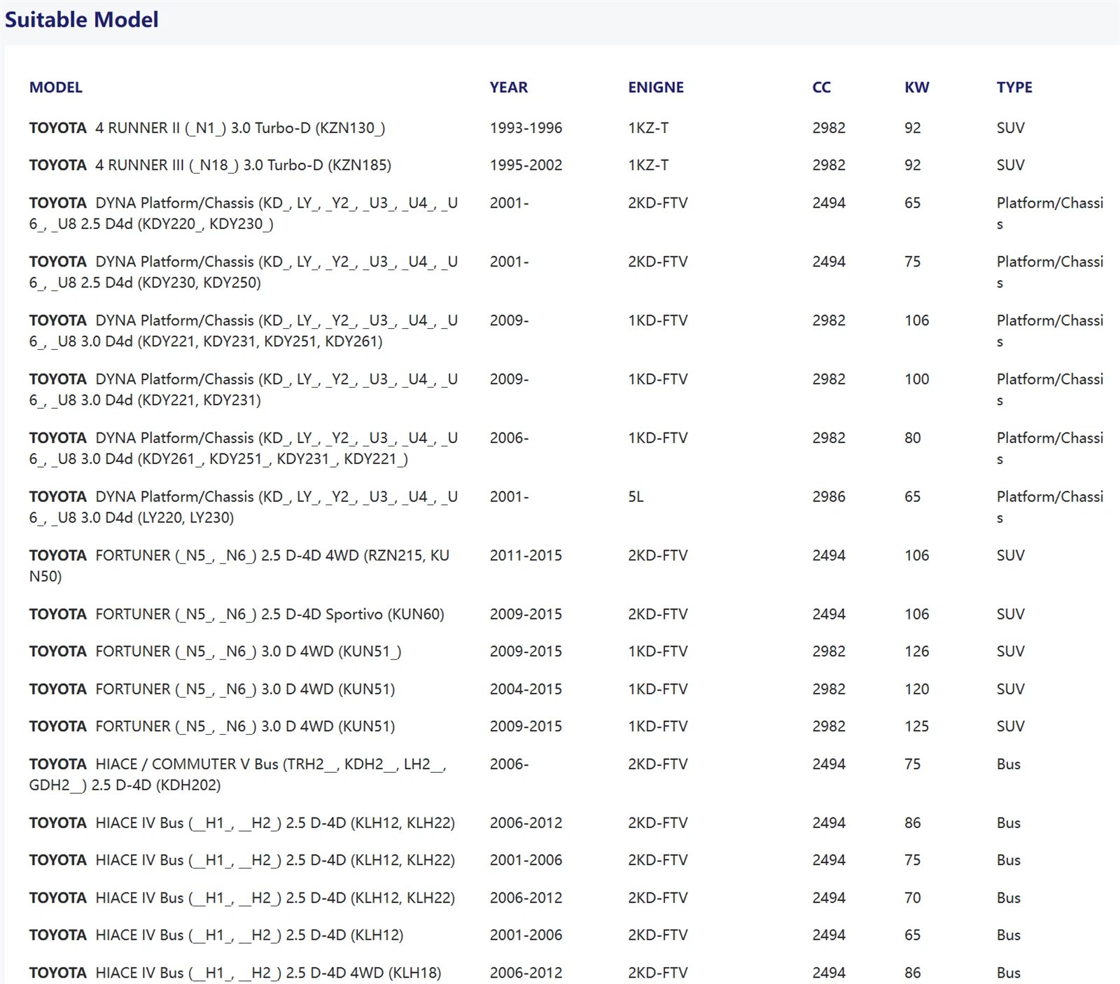Click the KW value 70
1120x984 pixels.
pyautogui.click(x=913, y=898)
